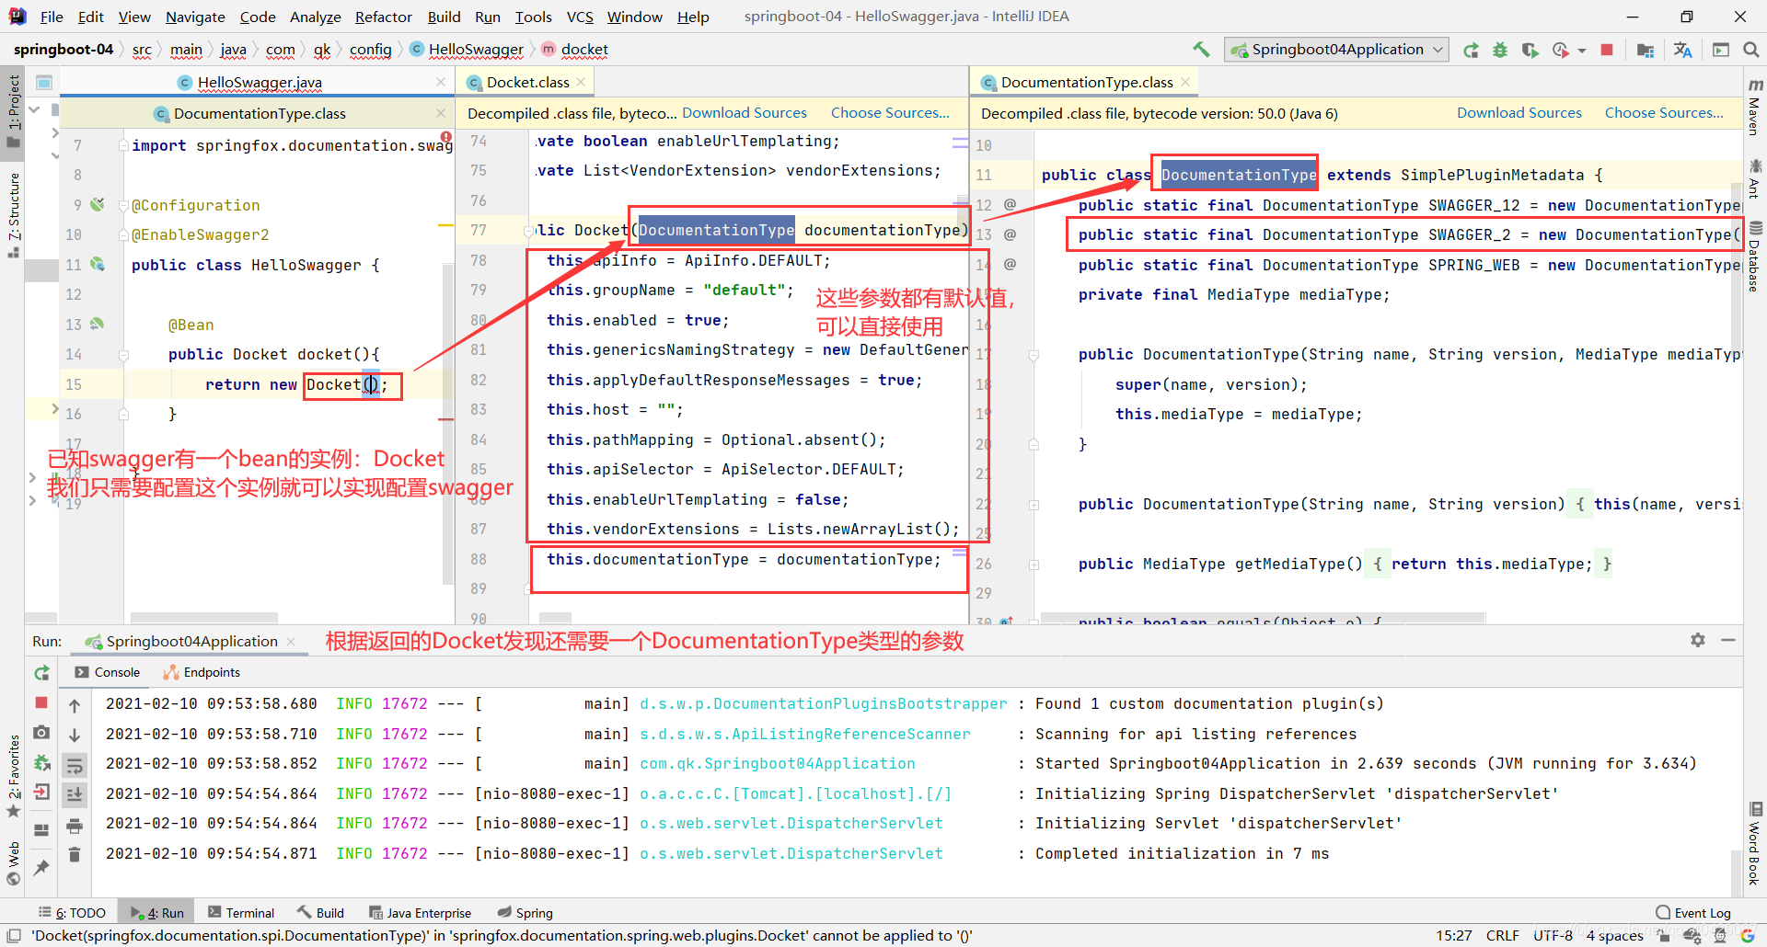Close the right DocumentationType.class tab

coord(1185,82)
